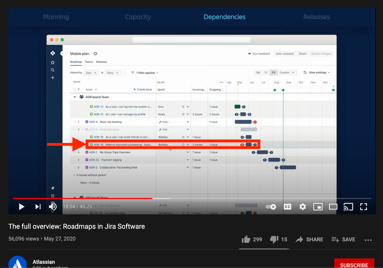Image resolution: width=383 pixels, height=268 pixels.
Task: Cast video to TV
Action: coord(348,207)
